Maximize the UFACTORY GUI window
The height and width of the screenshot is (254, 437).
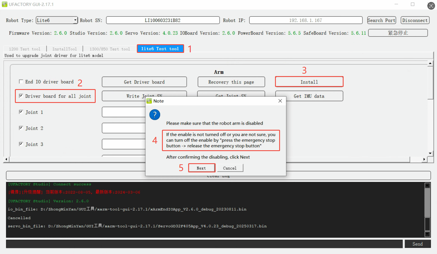(x=413, y=4)
